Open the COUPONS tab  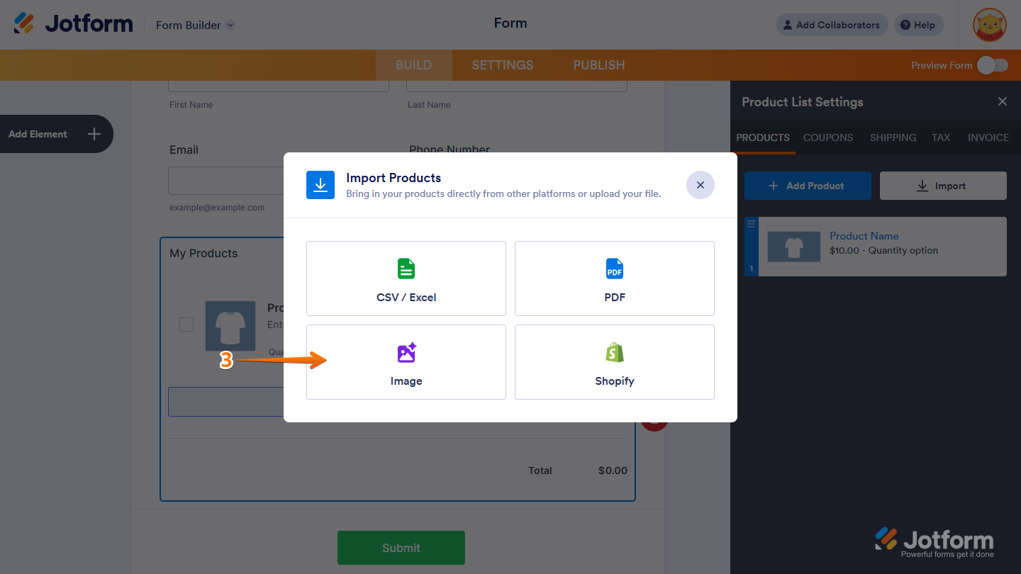(x=828, y=137)
